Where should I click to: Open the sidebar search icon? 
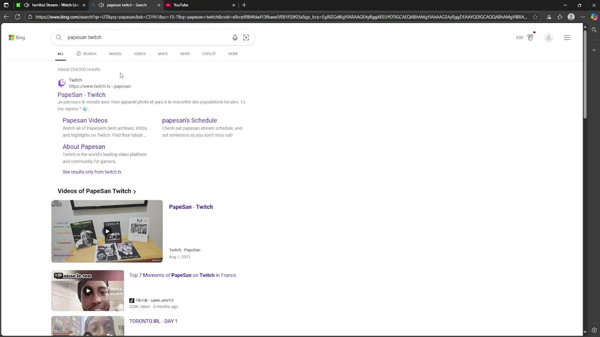point(594,30)
